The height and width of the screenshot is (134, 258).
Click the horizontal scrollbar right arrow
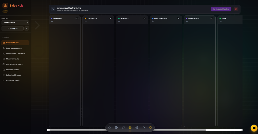click(x=241, y=130)
